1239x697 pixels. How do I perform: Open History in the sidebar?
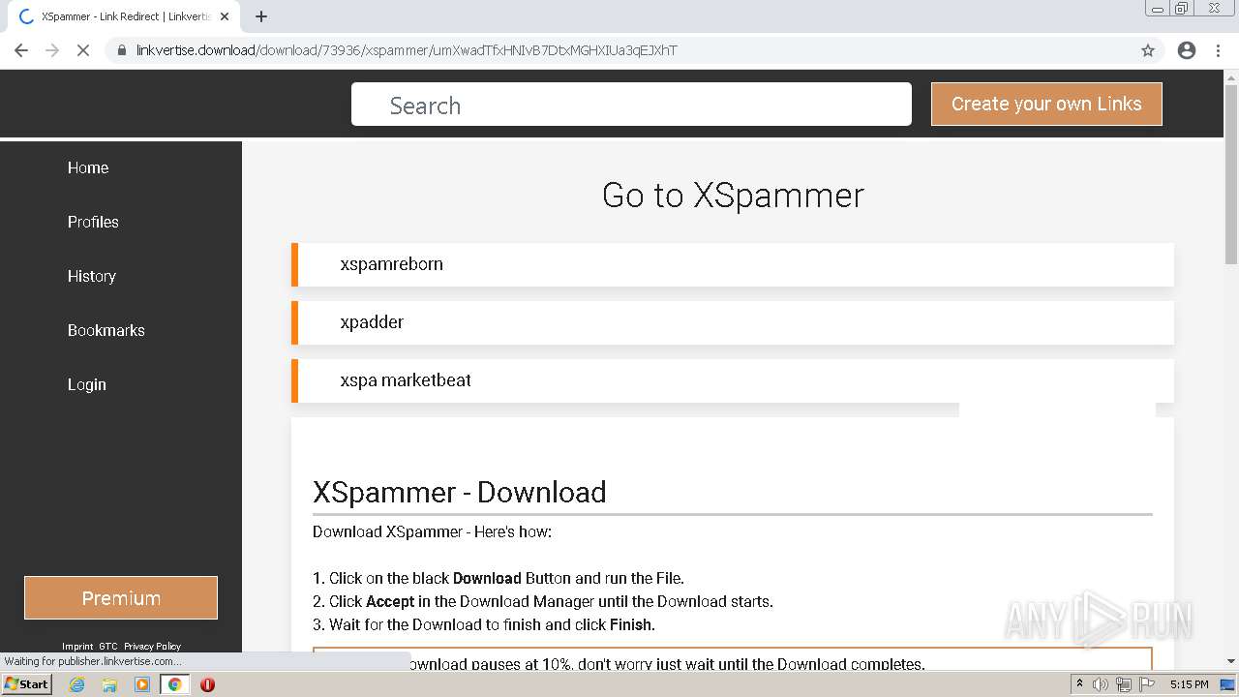click(92, 276)
